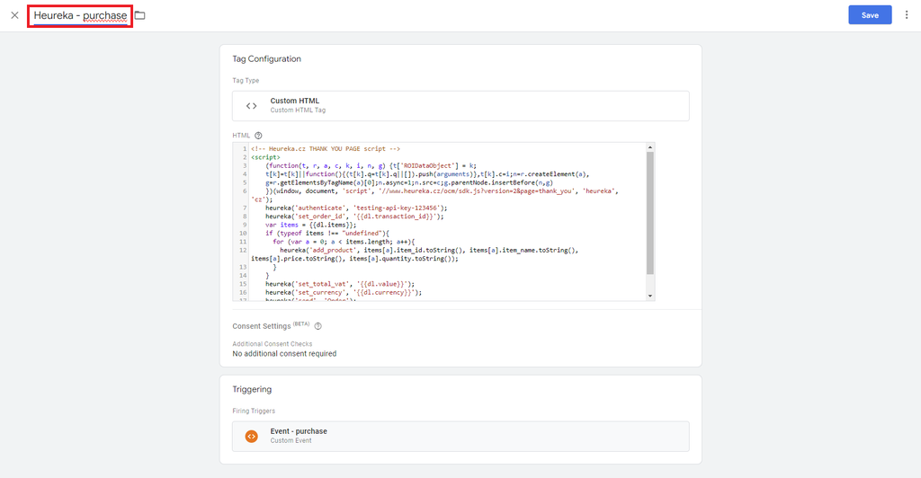Image resolution: width=921 pixels, height=478 pixels.
Task: Click the Custom HTML code brackets icon
Action: click(x=252, y=105)
